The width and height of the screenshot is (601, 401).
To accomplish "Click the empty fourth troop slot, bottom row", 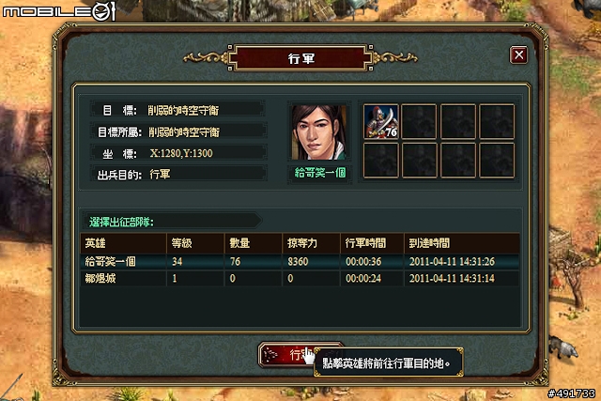I will [x=497, y=161].
